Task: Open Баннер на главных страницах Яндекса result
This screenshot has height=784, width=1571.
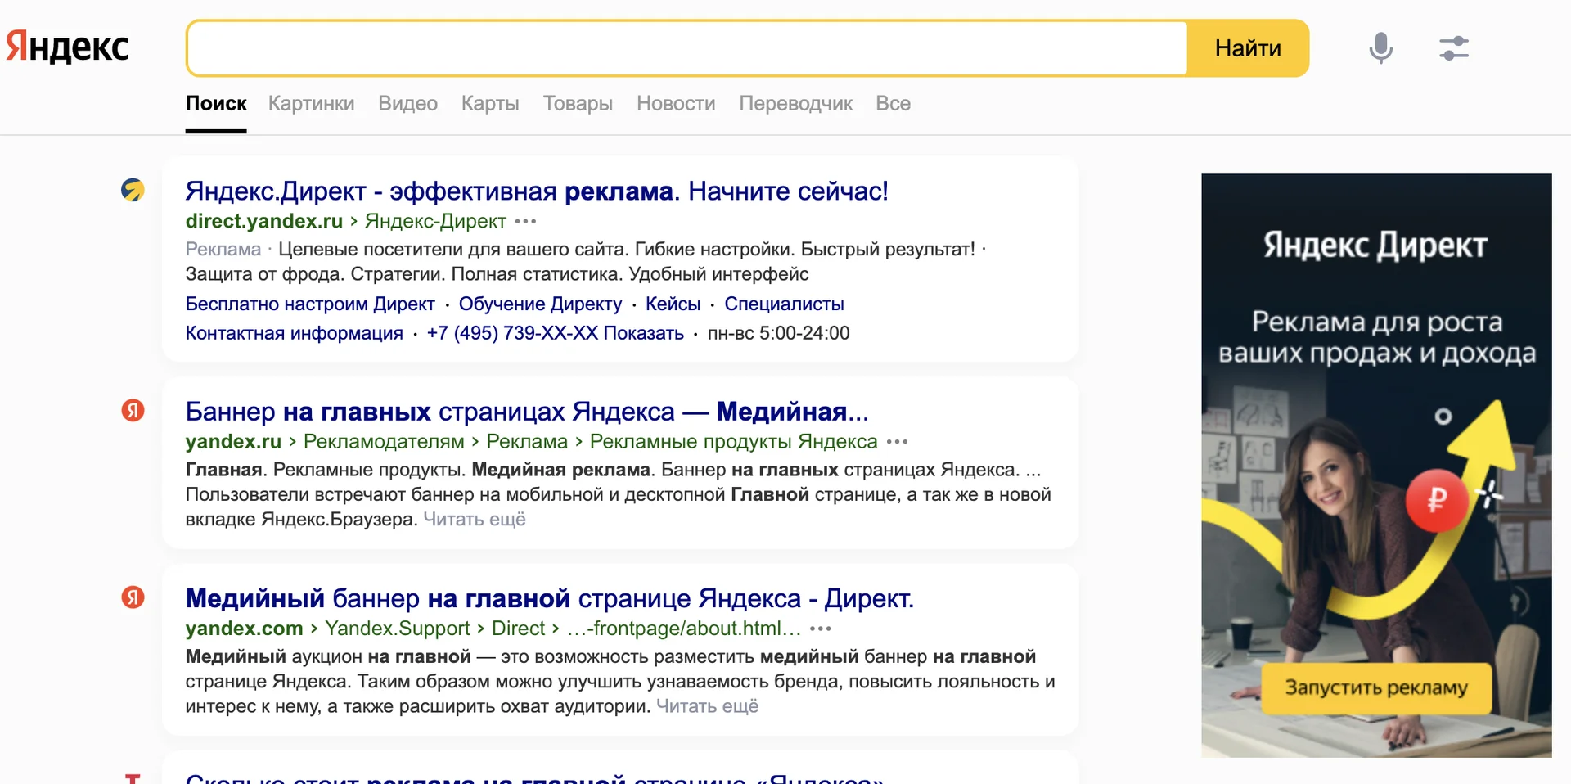Action: (x=527, y=411)
